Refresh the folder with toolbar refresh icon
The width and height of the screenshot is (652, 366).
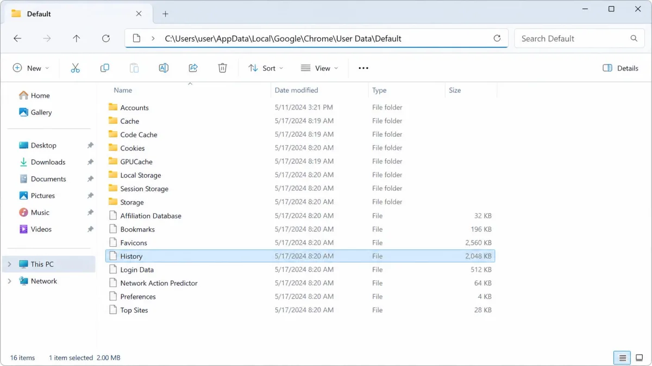pyautogui.click(x=106, y=38)
